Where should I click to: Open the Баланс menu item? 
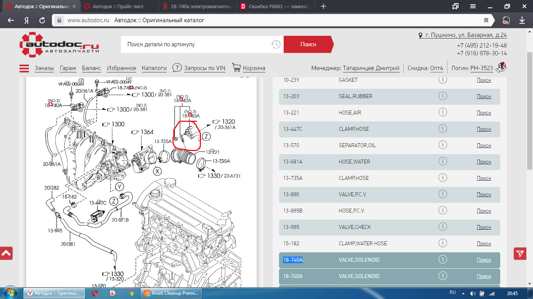coord(91,68)
